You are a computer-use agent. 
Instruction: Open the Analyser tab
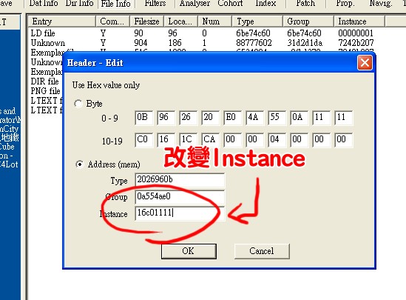pyautogui.click(x=194, y=4)
